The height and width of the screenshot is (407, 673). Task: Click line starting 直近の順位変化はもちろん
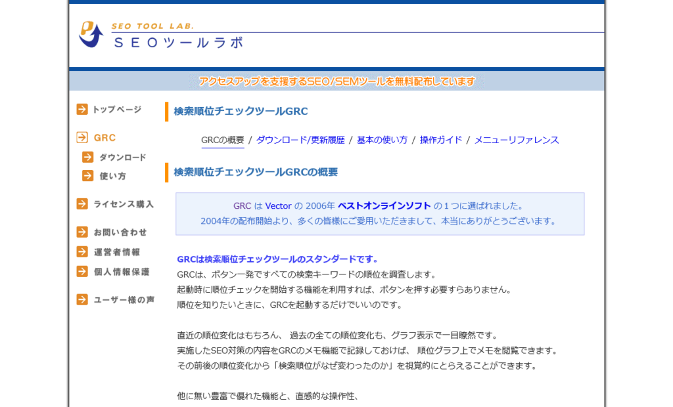point(337,335)
